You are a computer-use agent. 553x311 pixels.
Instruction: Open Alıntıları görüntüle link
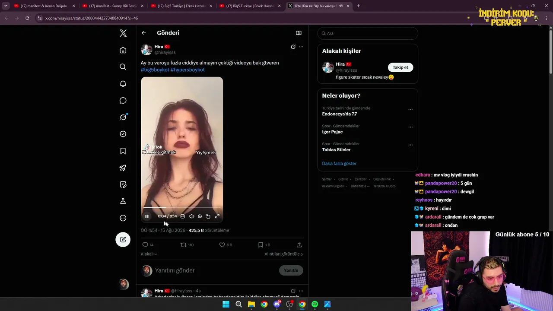click(x=284, y=254)
